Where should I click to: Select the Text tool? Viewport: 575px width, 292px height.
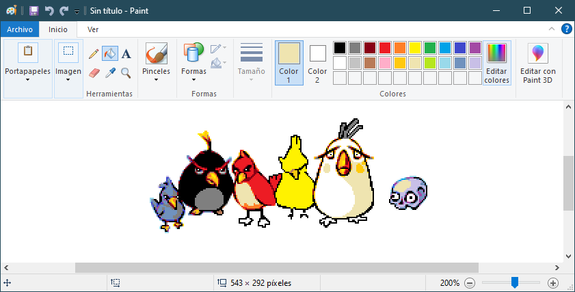(126, 54)
